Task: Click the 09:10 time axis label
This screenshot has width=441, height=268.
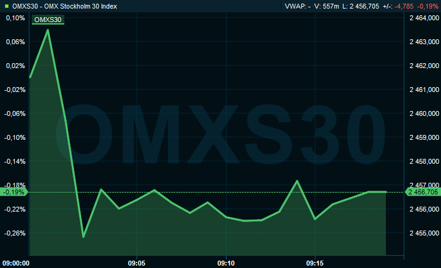Action: tap(226, 264)
